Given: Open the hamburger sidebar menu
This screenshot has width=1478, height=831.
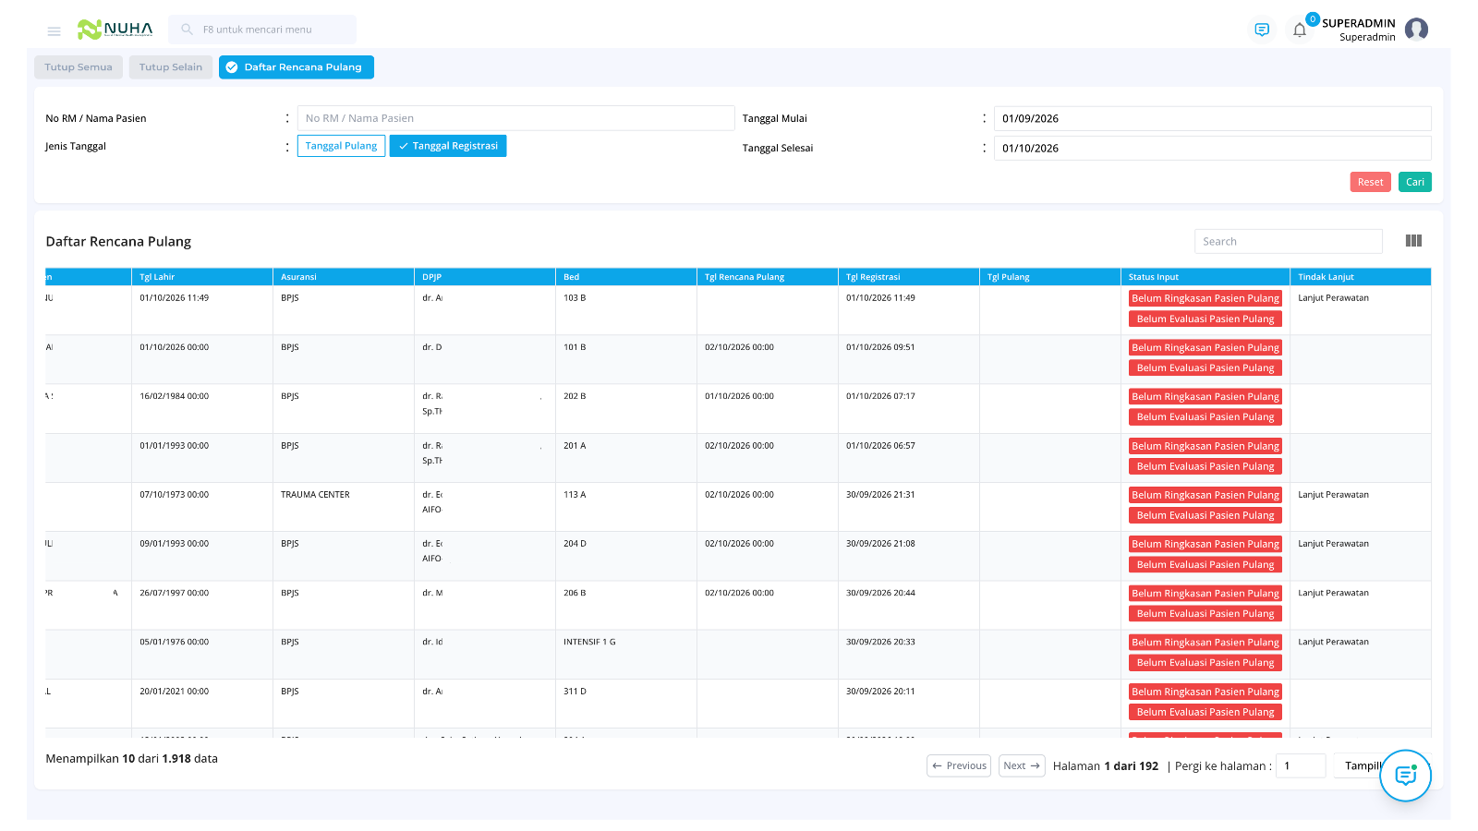Looking at the screenshot, I should tap(54, 31).
